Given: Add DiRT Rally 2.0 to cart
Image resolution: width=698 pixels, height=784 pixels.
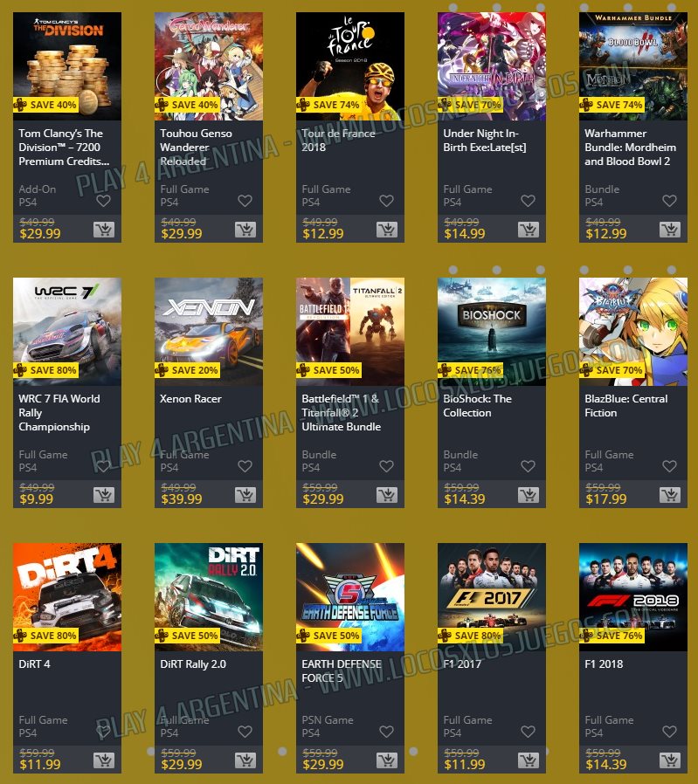Looking at the screenshot, I should tap(245, 760).
